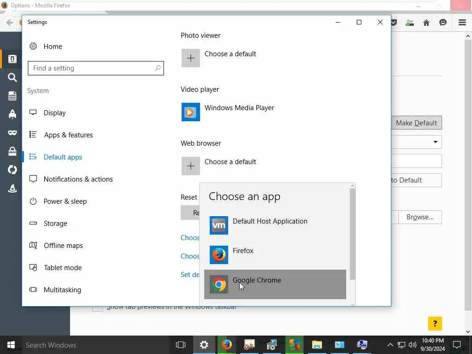The image size is (472, 354).
Task: Click the Browse... button in Firefox options
Action: pos(420,217)
